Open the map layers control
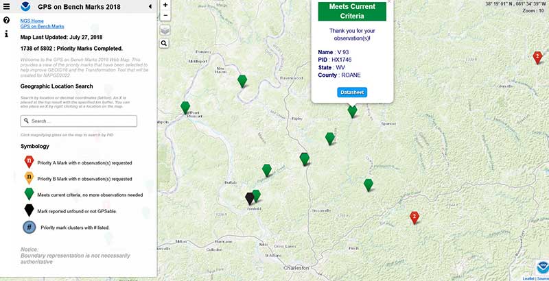This screenshot has height=281, width=549. tap(165, 29)
